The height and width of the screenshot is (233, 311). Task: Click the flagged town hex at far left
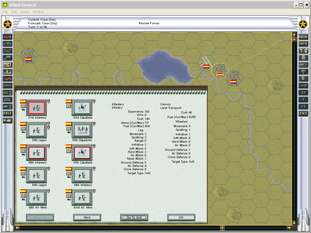click(28, 56)
